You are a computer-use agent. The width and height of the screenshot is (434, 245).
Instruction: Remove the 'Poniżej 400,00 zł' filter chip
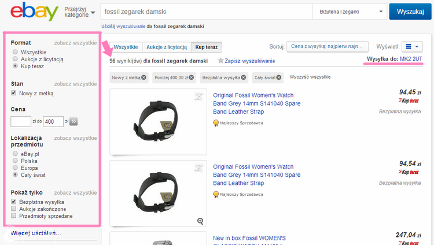[x=192, y=77]
